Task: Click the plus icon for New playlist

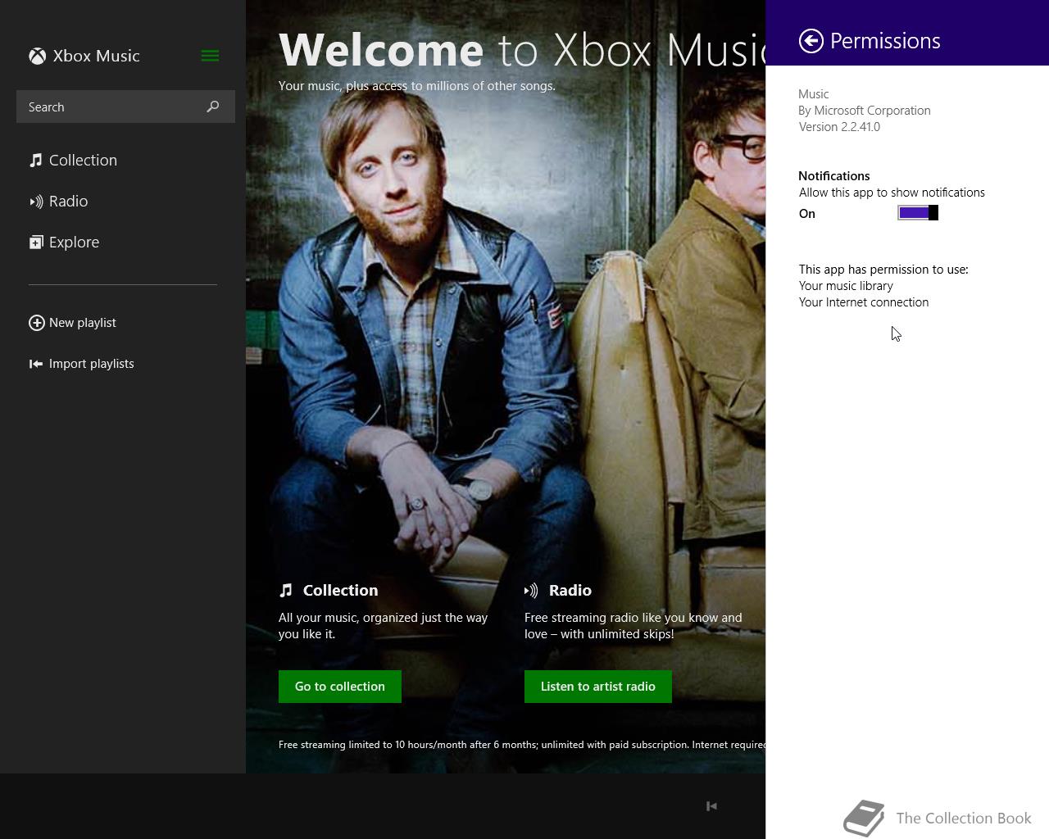Action: tap(36, 323)
